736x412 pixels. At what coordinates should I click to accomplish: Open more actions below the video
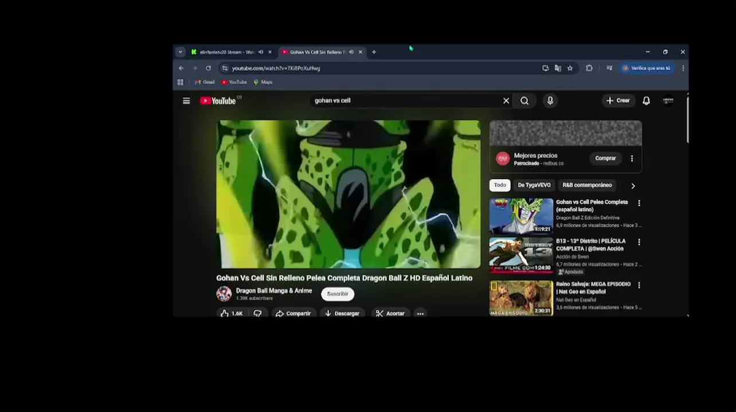tap(420, 314)
